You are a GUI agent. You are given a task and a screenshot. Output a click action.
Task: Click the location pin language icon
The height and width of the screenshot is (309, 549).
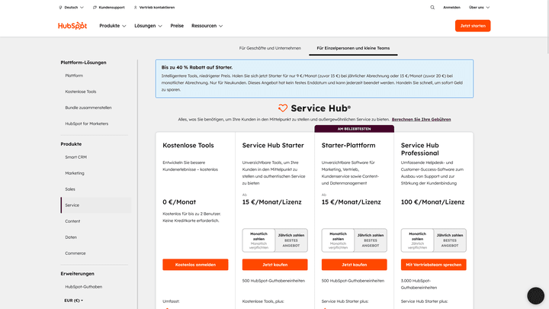(60, 8)
